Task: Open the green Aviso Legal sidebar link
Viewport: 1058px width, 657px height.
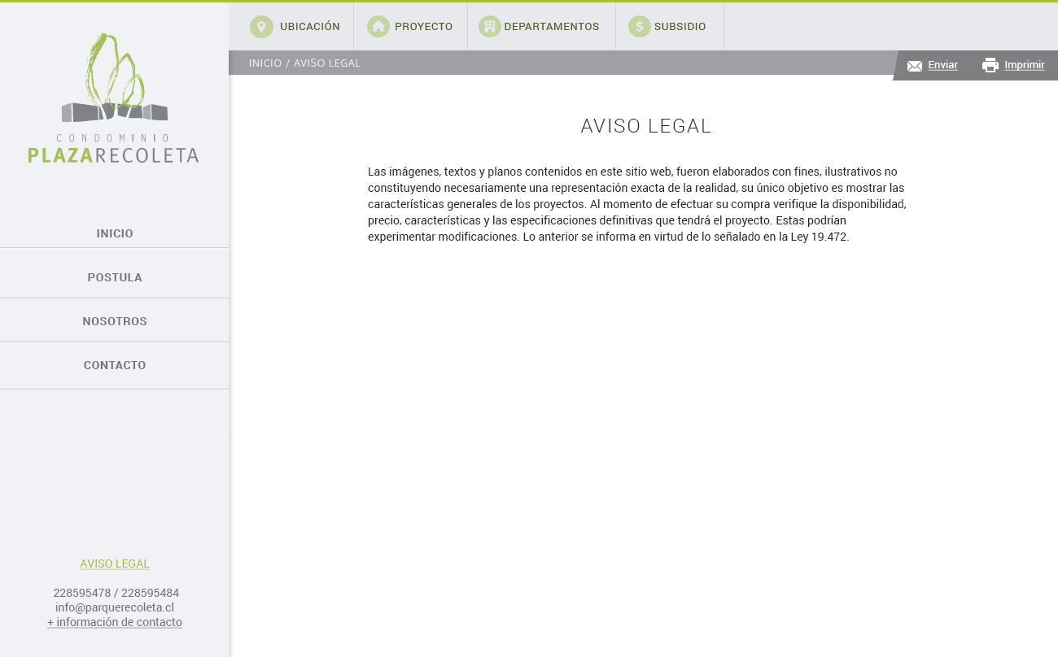Action: pos(115,563)
